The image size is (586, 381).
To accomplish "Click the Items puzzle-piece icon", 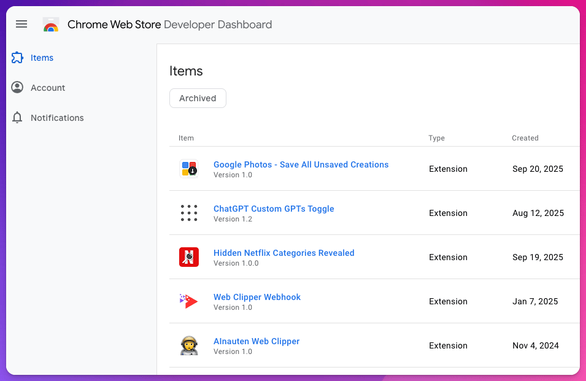I will pos(17,58).
